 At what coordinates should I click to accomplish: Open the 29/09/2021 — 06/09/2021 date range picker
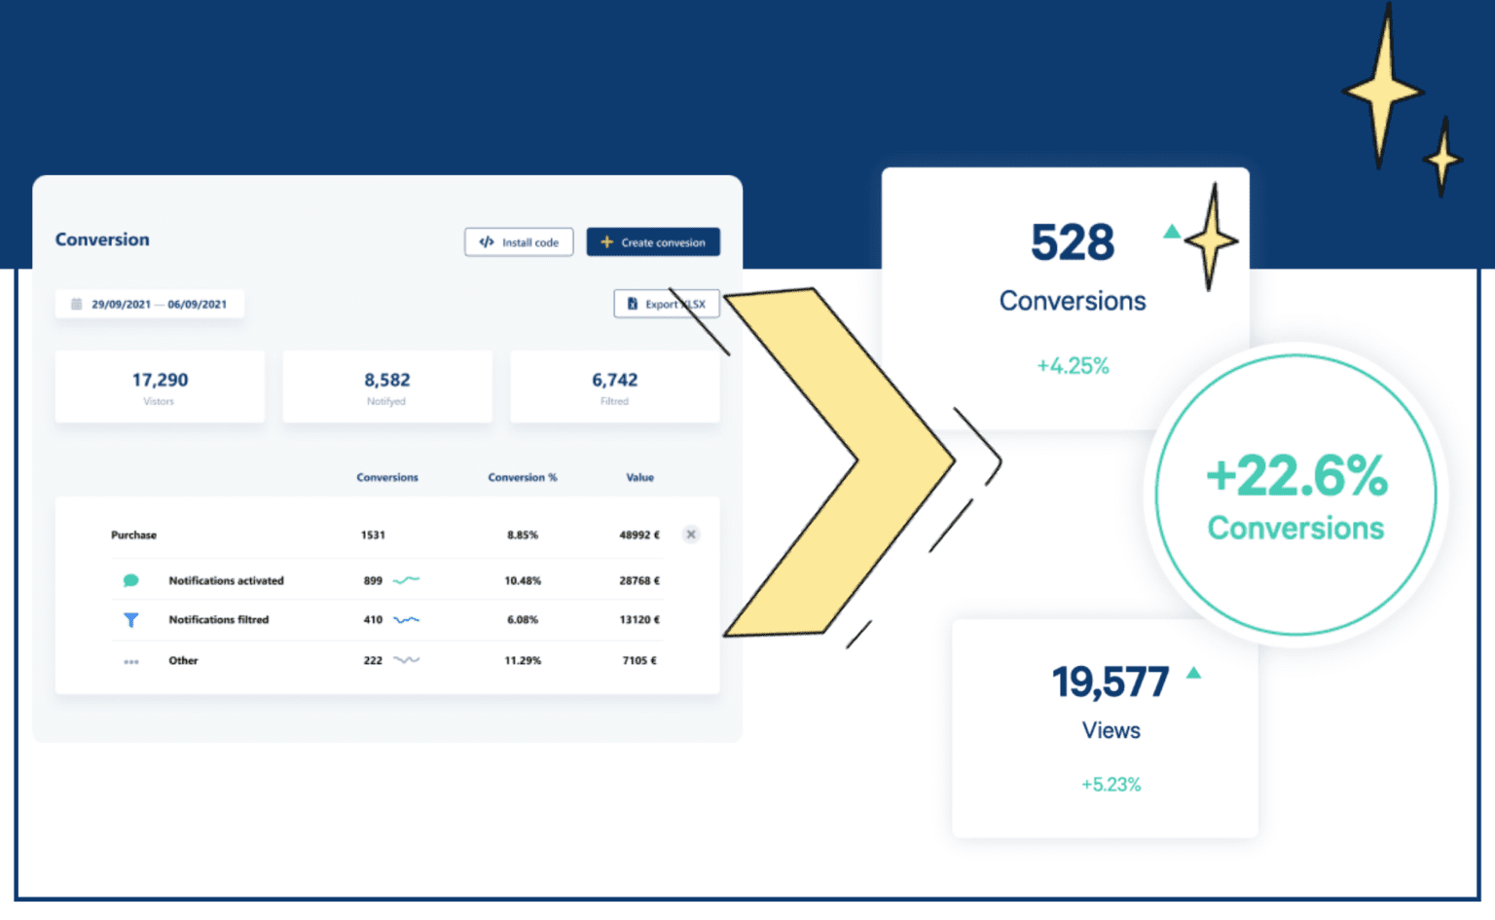(x=149, y=303)
